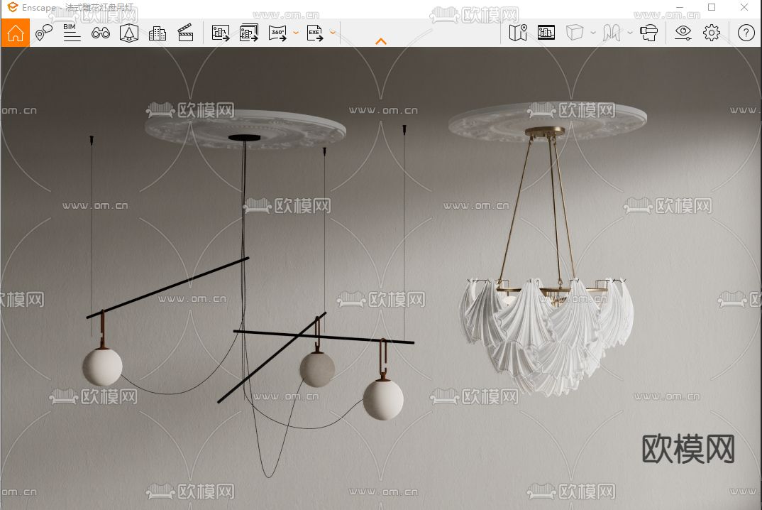Open the Collaborative Annotations tool
The image size is (762, 510).
[44, 33]
